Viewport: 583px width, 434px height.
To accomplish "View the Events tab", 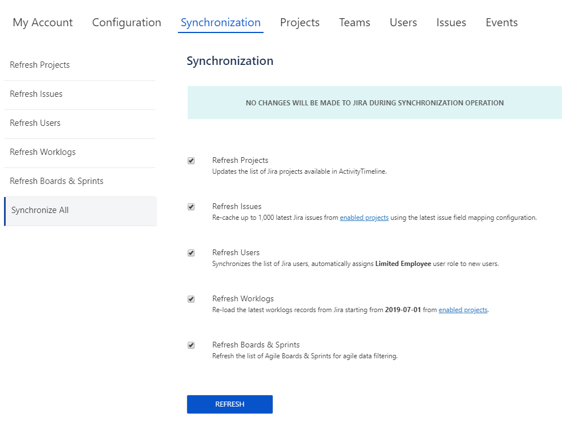I will (x=501, y=23).
